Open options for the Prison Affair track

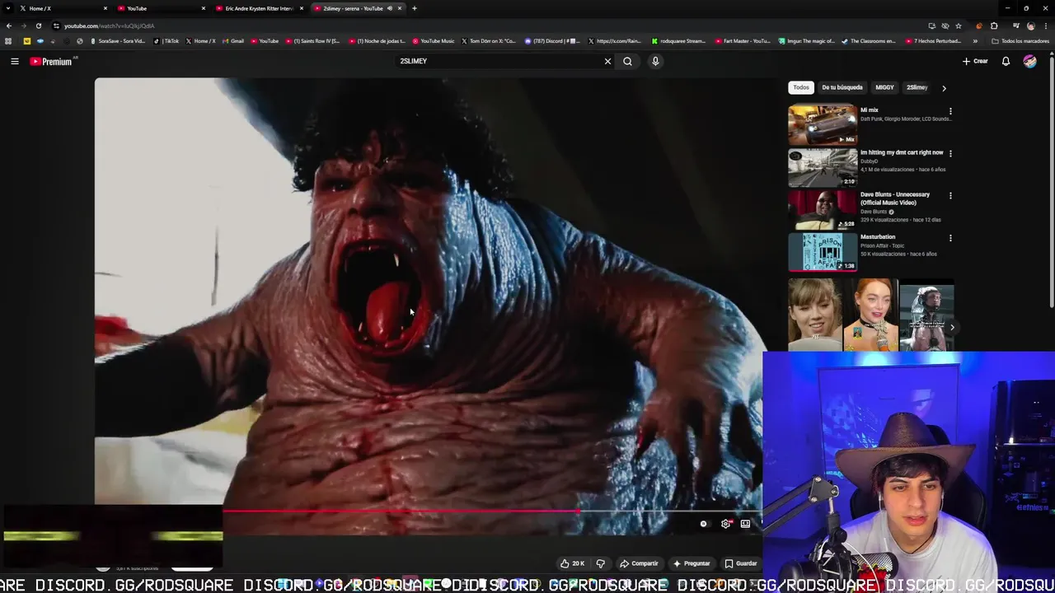[x=950, y=238]
